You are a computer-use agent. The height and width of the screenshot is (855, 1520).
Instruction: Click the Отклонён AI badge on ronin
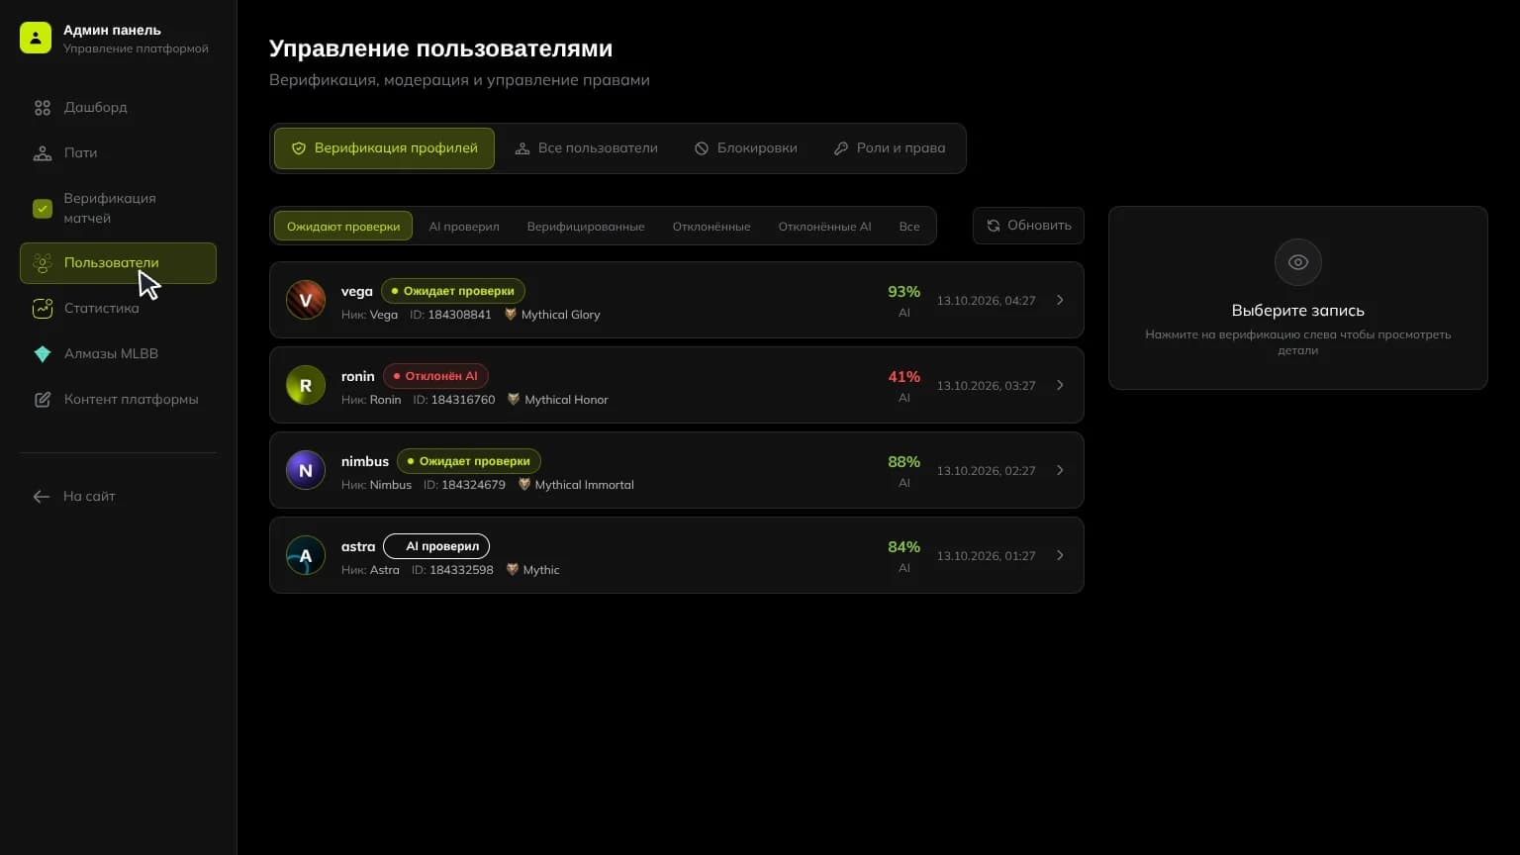pos(435,376)
